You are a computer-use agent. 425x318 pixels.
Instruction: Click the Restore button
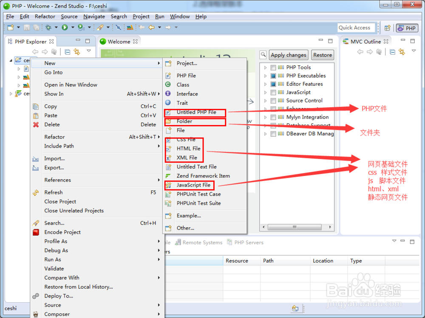tap(323, 55)
